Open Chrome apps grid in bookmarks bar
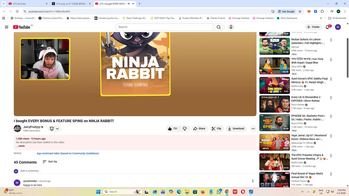This screenshot has height=196, width=349. pos(4,18)
